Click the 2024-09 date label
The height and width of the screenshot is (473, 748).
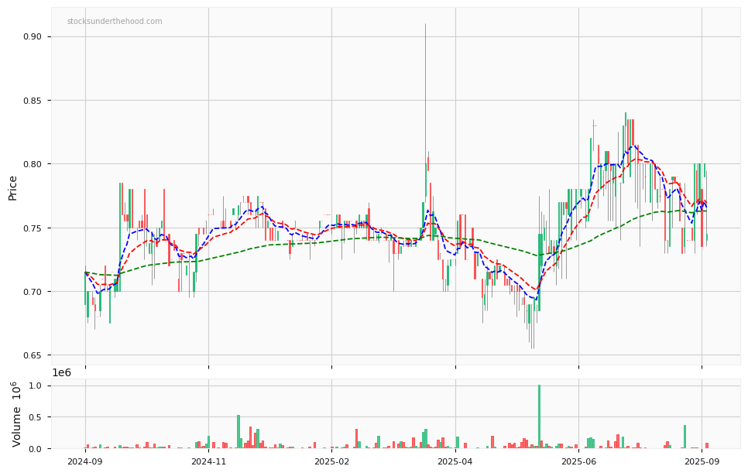85,461
